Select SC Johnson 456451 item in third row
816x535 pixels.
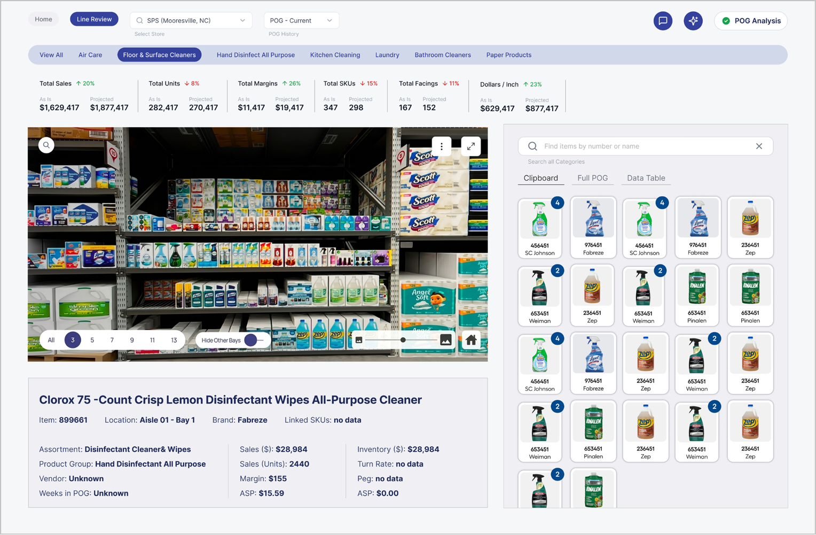(540, 363)
